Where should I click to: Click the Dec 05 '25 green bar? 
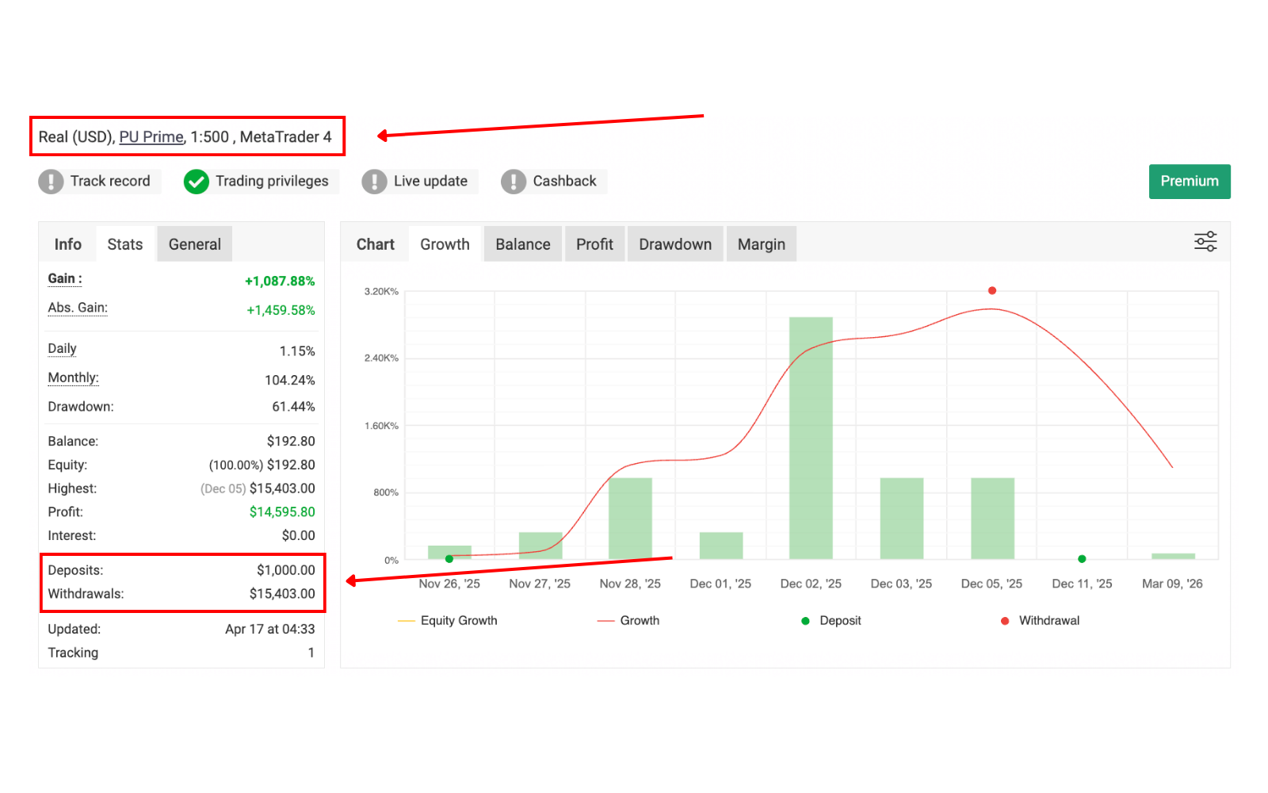992,519
